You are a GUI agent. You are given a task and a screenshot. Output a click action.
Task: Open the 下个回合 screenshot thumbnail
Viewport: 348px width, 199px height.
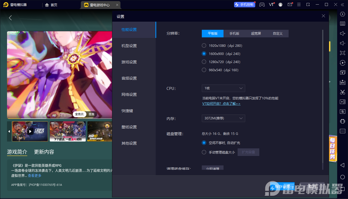pos(68,131)
